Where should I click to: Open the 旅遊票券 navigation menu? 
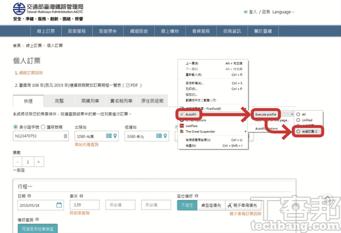pyautogui.click(x=108, y=31)
